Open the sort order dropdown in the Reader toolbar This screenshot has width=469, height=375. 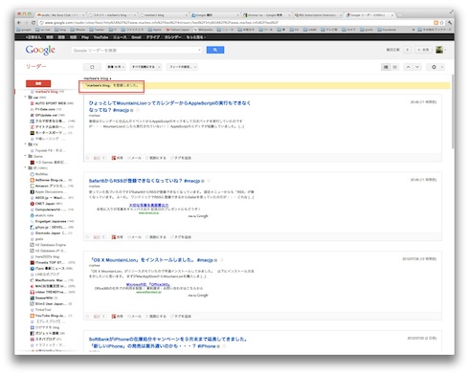(116, 67)
